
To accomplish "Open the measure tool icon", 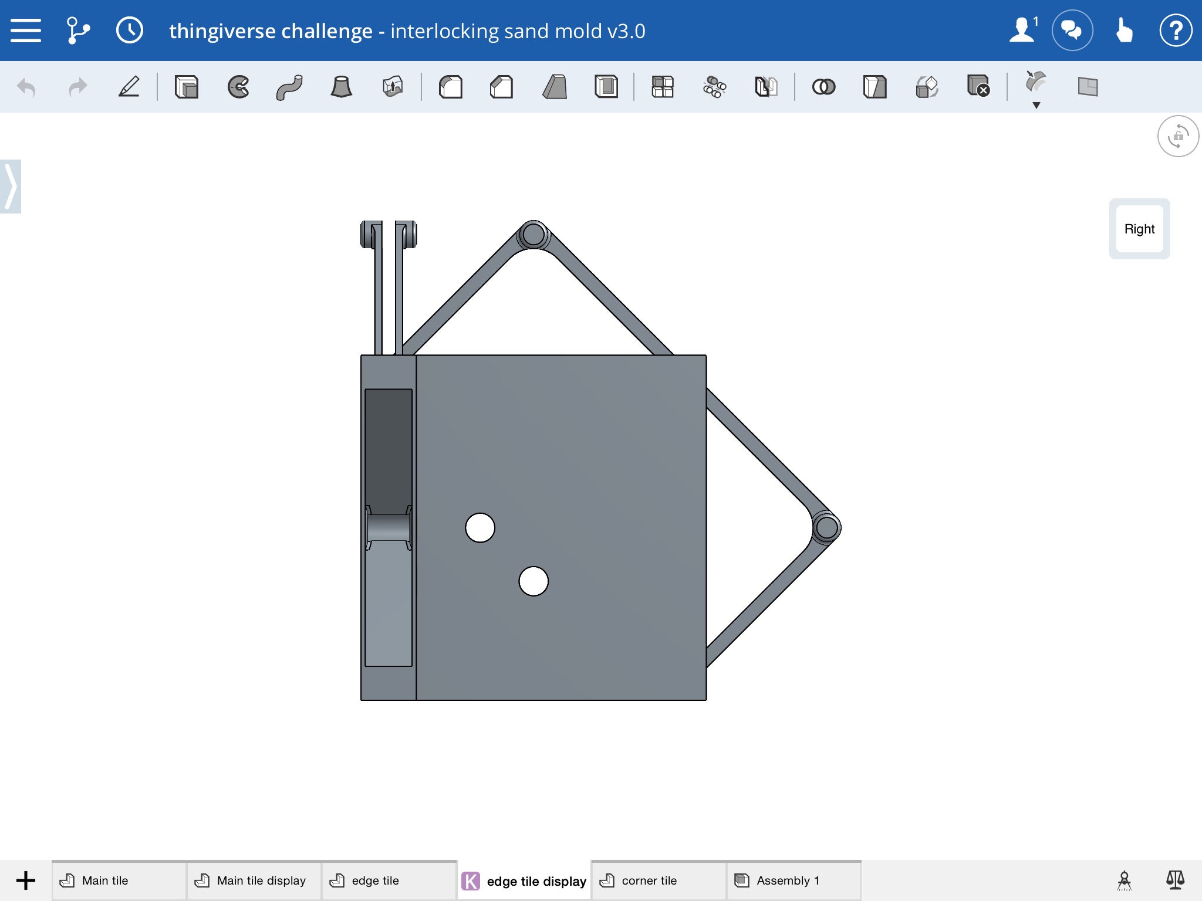I will coord(1124,880).
